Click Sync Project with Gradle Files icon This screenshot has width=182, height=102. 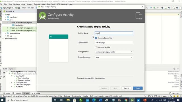162,8
